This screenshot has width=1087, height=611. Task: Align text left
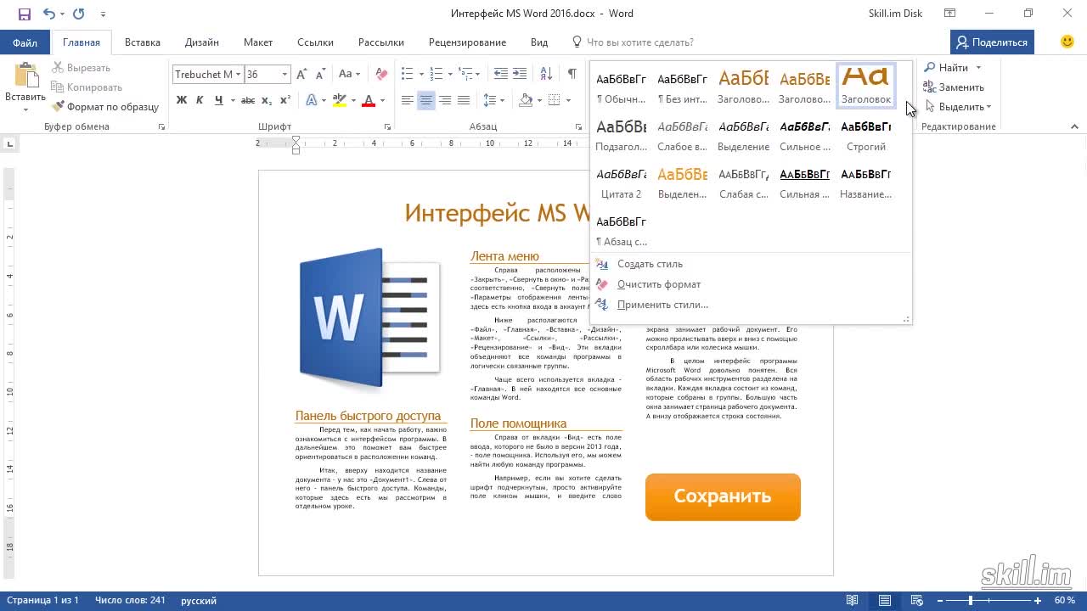click(408, 100)
